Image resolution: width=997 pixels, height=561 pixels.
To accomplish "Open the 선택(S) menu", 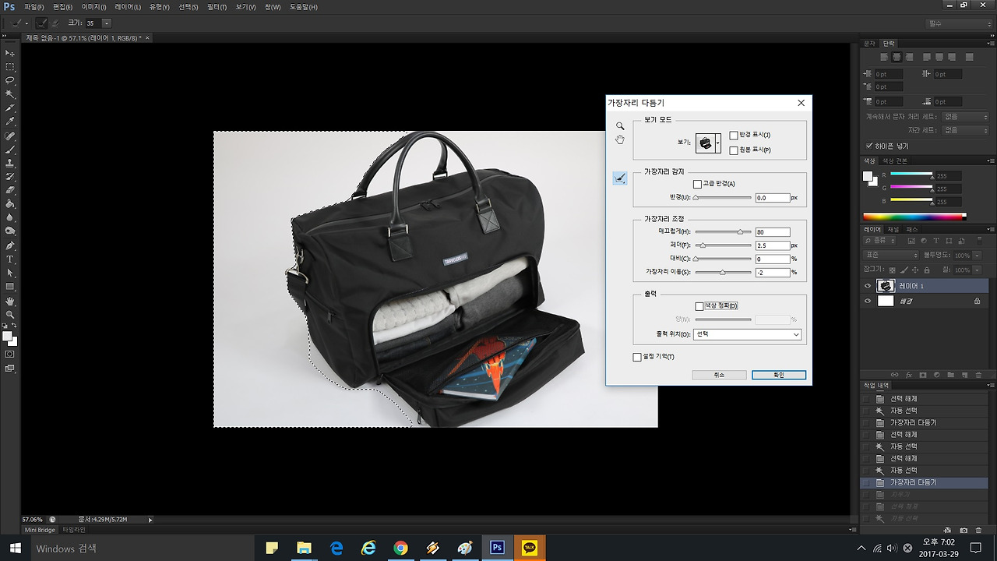I will [188, 7].
